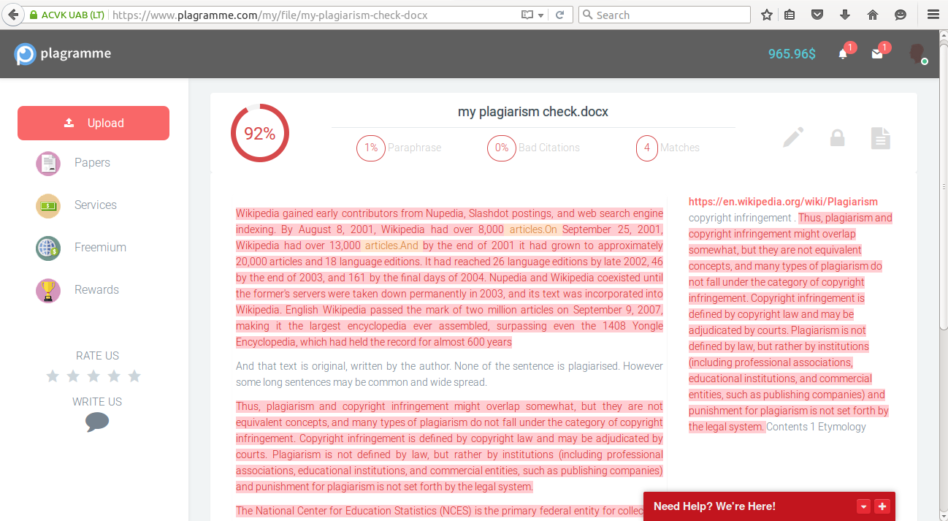
Task: Open the Wikipedia Plagiarism source link
Action: click(783, 201)
